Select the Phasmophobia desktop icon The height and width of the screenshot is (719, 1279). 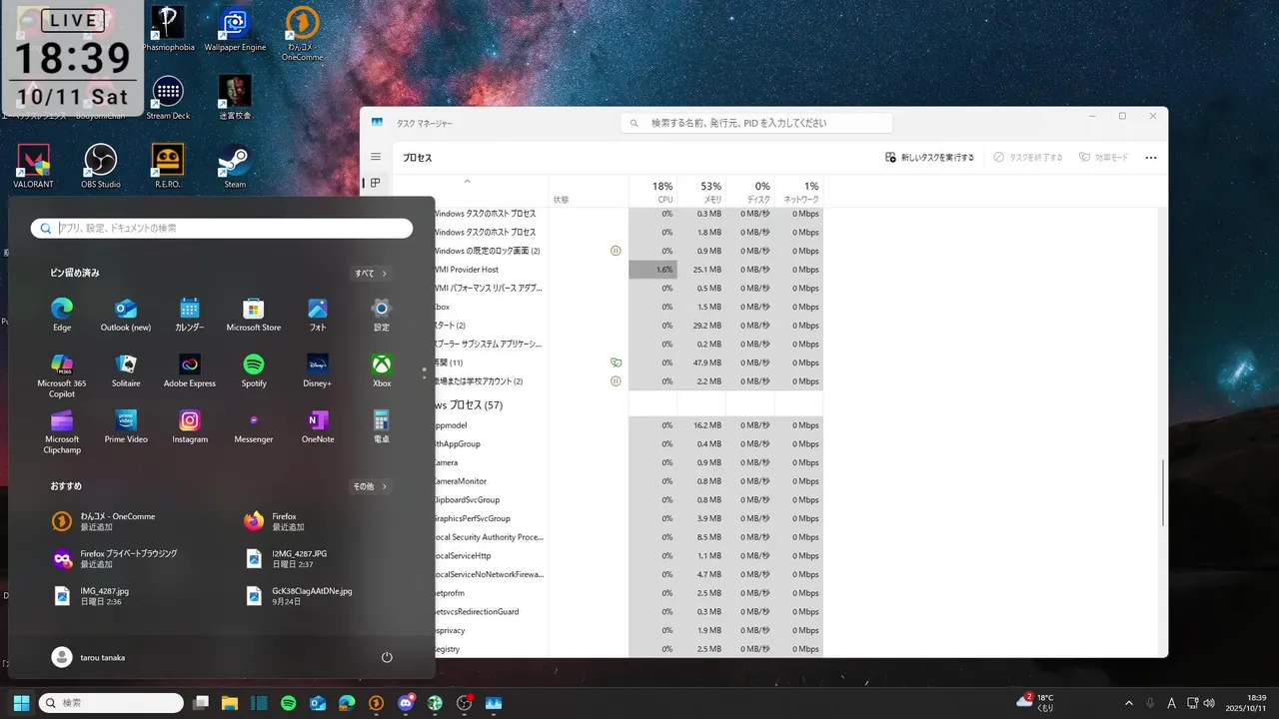click(x=168, y=30)
